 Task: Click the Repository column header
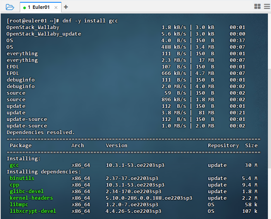pyautogui.click(x=223, y=145)
